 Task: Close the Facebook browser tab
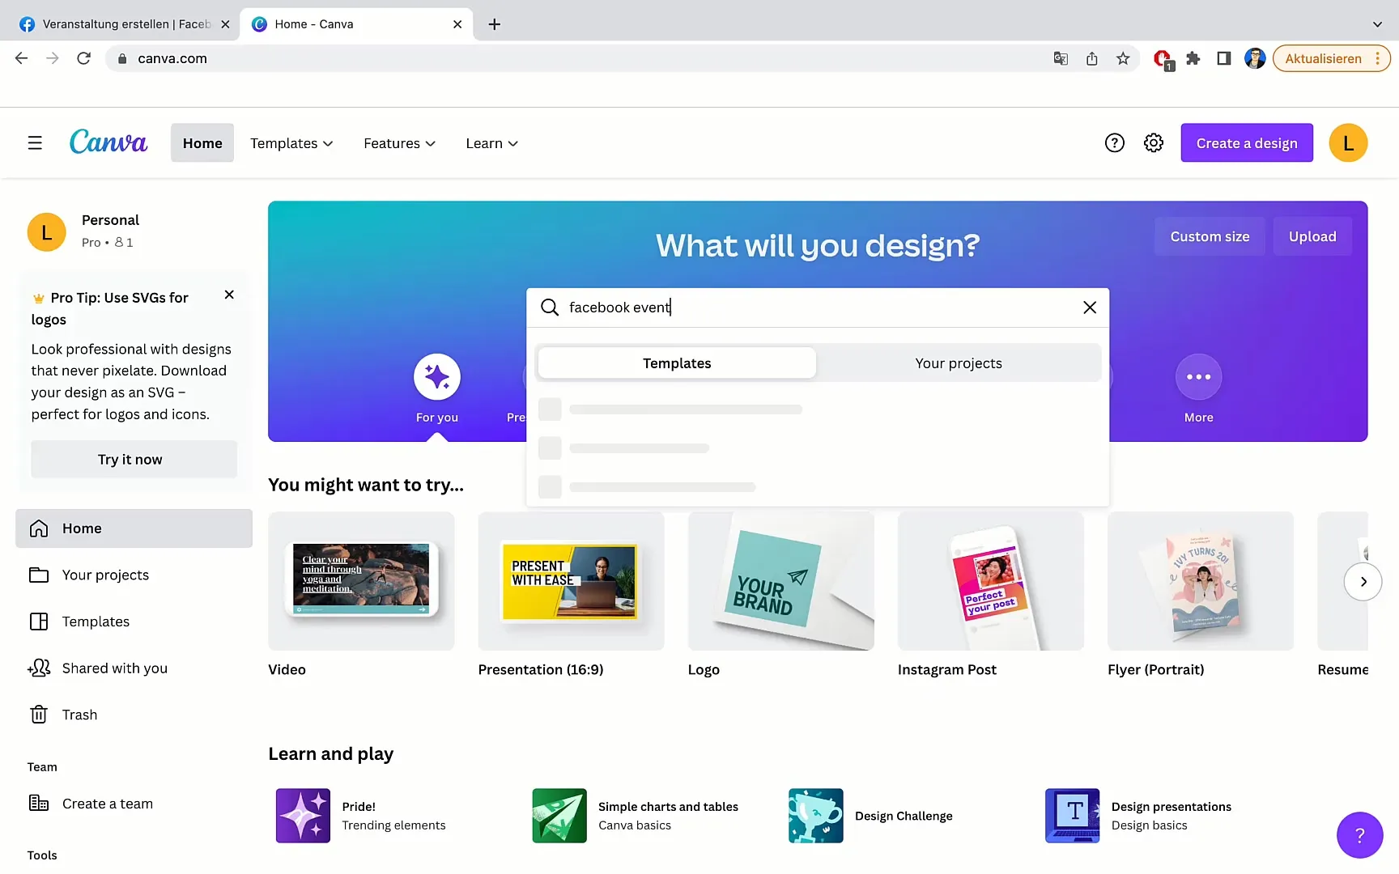pyautogui.click(x=225, y=24)
